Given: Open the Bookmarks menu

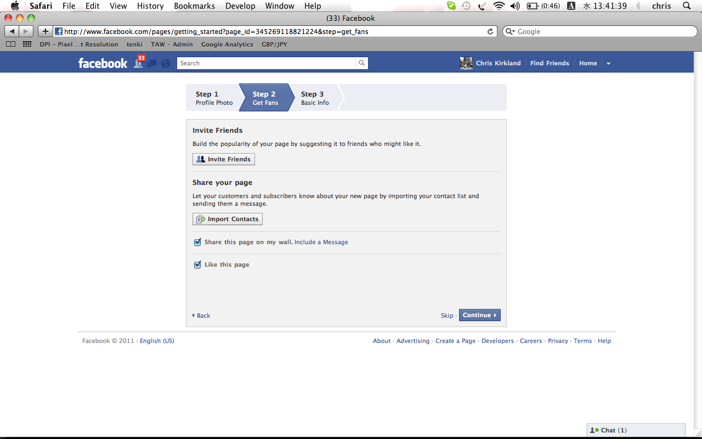Looking at the screenshot, I should click(x=194, y=5).
